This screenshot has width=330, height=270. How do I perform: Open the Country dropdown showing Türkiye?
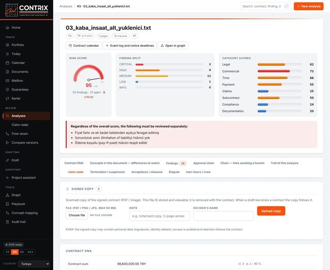point(34,264)
